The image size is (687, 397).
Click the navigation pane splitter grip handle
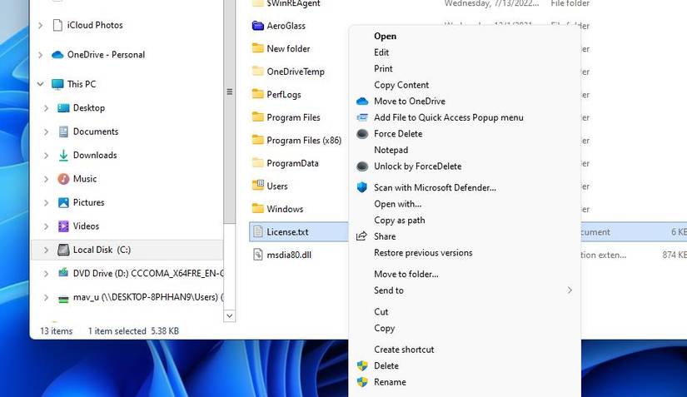tap(230, 92)
